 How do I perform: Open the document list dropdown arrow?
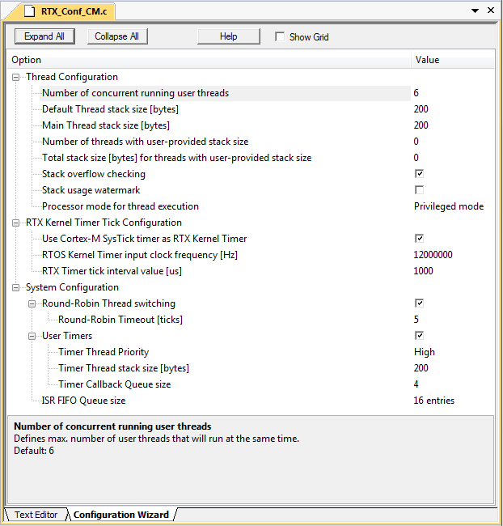[475, 11]
